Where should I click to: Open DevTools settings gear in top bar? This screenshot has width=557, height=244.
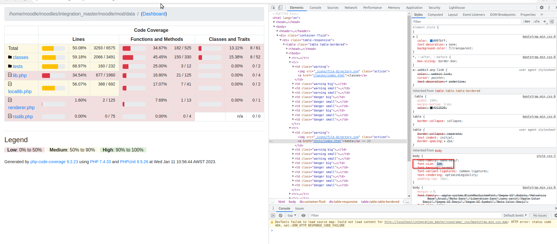tap(542, 8)
